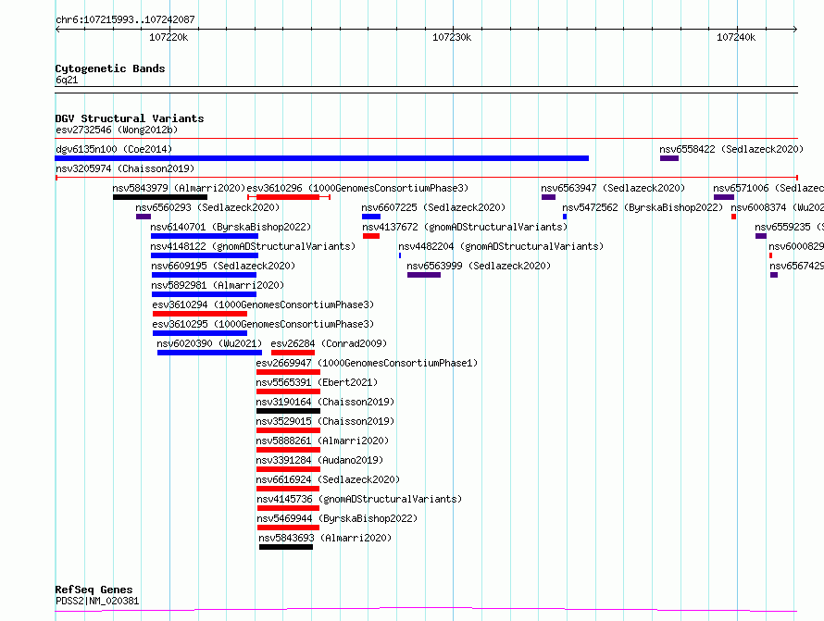Select the nsv5843979 black variant bar
This screenshot has height=621, width=824.
[x=160, y=197]
